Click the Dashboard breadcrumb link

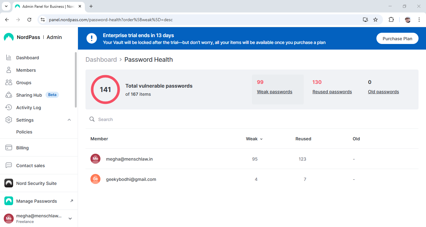pyautogui.click(x=101, y=60)
